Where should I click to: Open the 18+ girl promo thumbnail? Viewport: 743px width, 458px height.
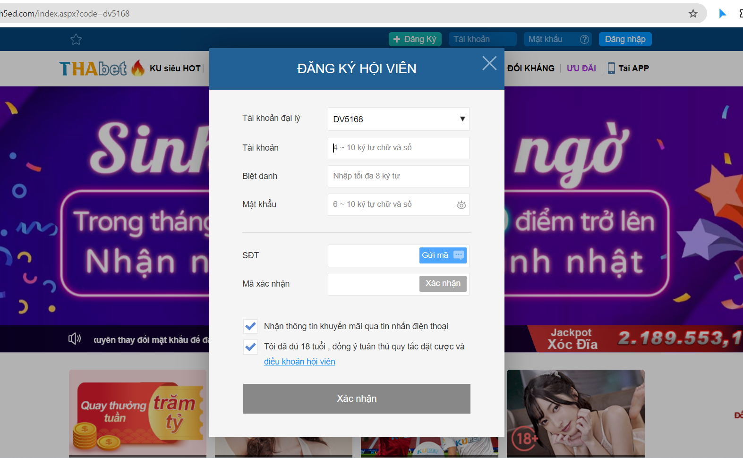coord(576,414)
